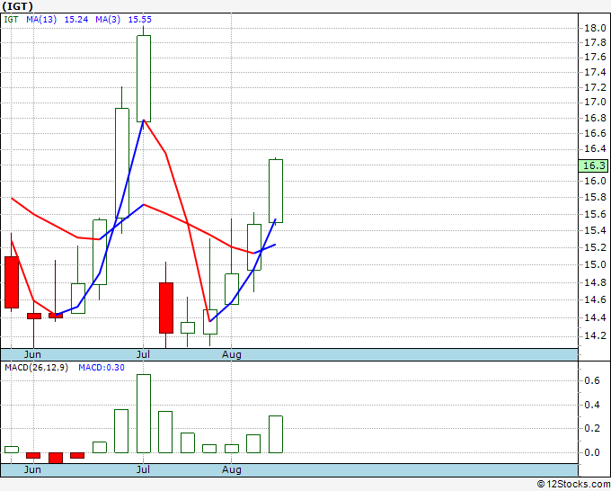Click the MA(13) indicator label
611x491 pixels.
click(41, 20)
